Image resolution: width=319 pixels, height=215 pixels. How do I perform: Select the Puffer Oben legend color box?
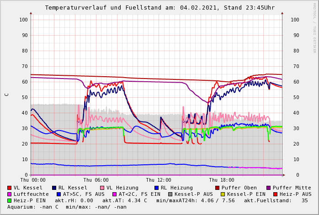[x=218, y=188]
